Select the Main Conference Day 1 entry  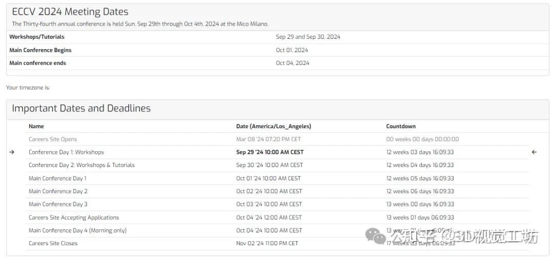[57, 178]
